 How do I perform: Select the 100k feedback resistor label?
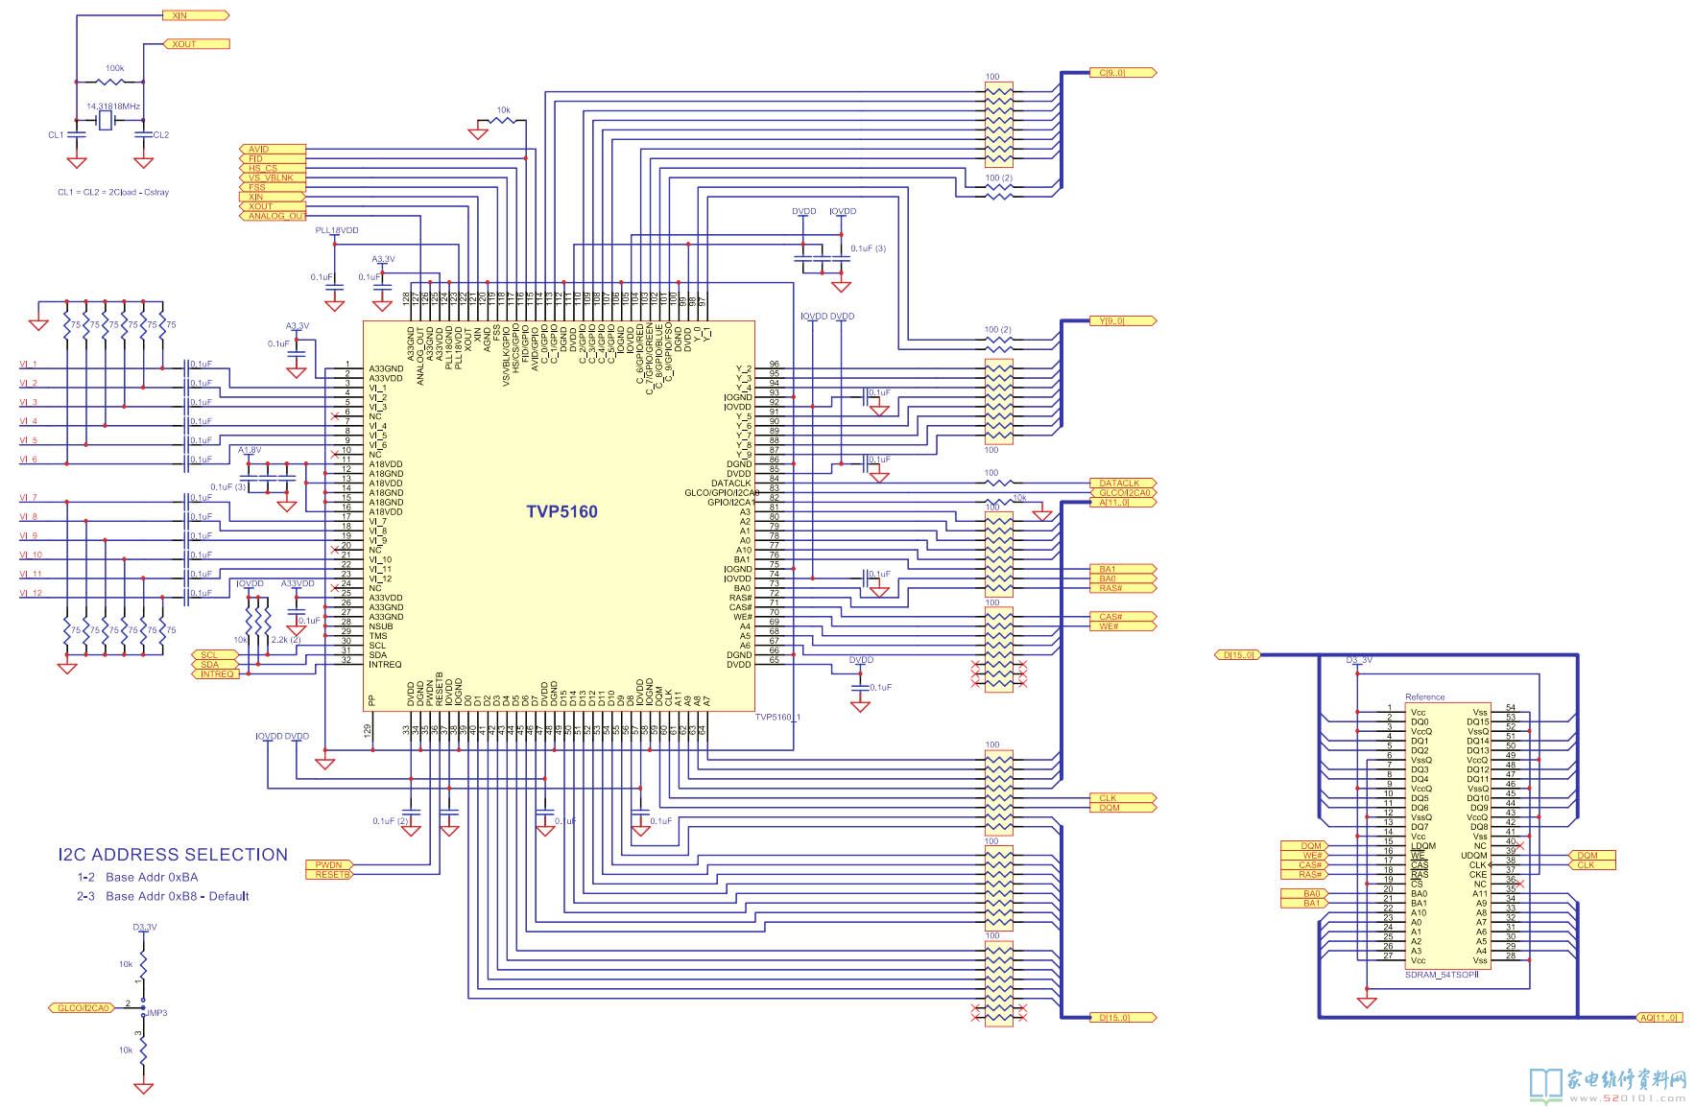click(x=114, y=68)
